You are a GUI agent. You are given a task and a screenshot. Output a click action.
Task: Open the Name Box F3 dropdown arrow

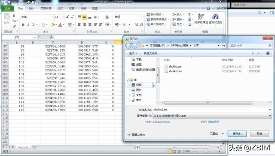coord(34,37)
